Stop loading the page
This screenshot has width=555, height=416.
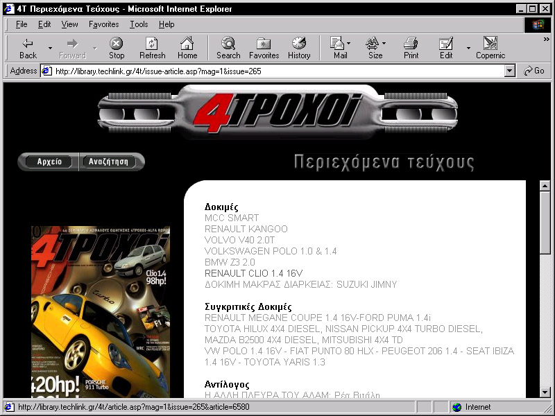[117, 49]
